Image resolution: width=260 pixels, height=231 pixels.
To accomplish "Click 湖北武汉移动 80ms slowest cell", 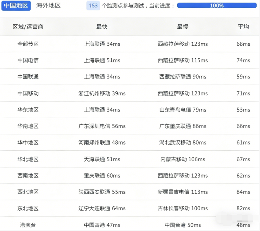I will tap(183, 143).
